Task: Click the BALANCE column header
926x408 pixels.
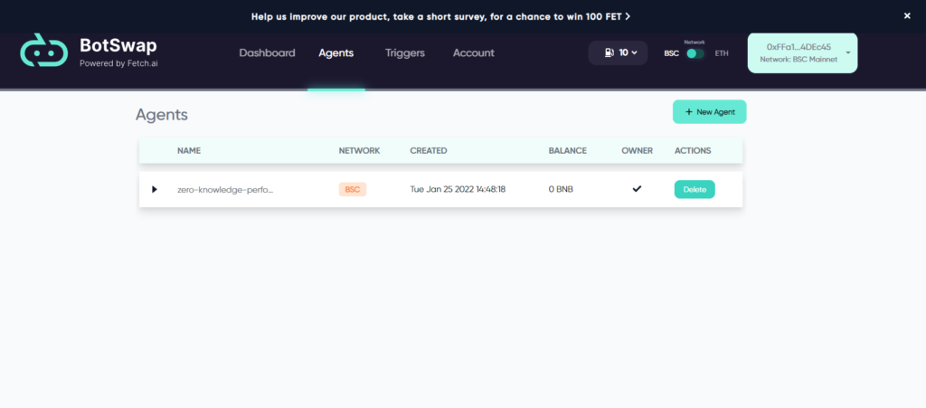Action: (x=568, y=150)
